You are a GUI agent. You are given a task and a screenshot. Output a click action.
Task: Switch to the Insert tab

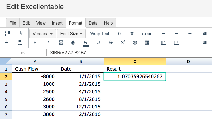57,23
